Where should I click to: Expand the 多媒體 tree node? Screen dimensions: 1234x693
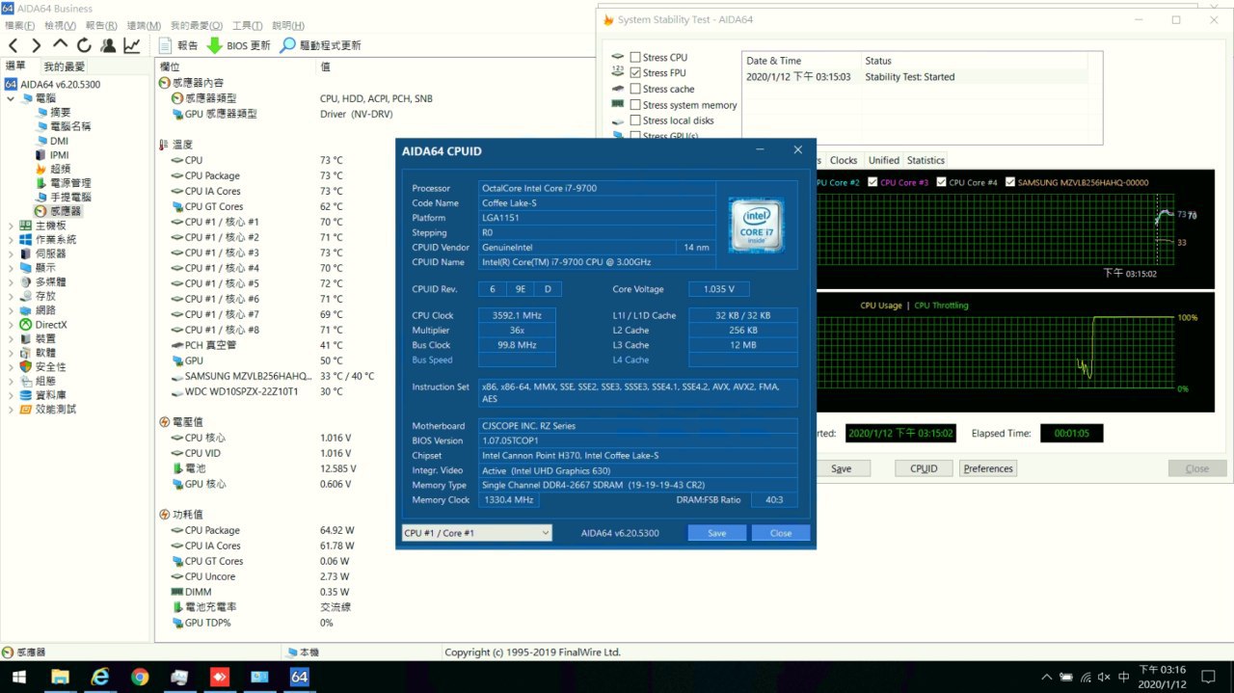pyautogui.click(x=11, y=282)
